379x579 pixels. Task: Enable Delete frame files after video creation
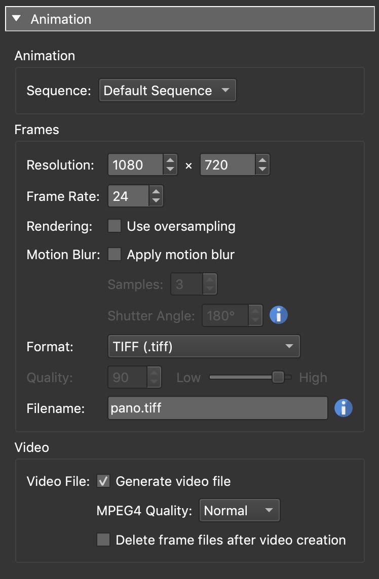tap(103, 540)
